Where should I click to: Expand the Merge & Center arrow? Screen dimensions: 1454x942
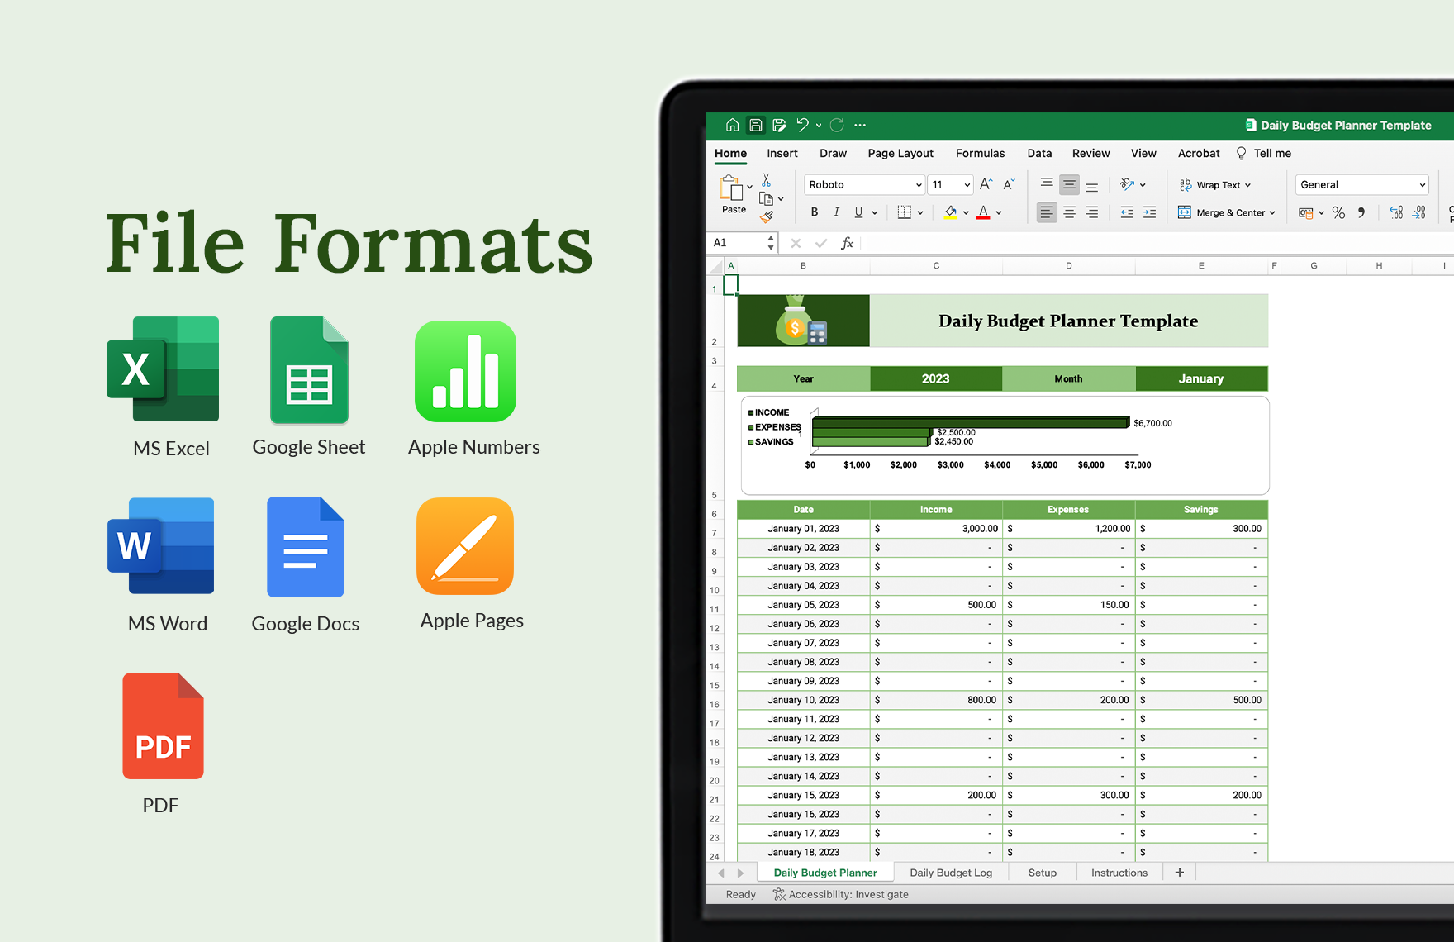[1272, 213]
